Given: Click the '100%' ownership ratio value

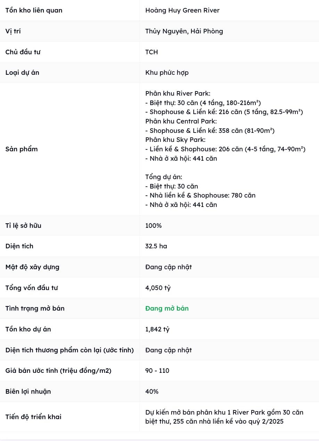Looking at the screenshot, I should coord(153,226).
